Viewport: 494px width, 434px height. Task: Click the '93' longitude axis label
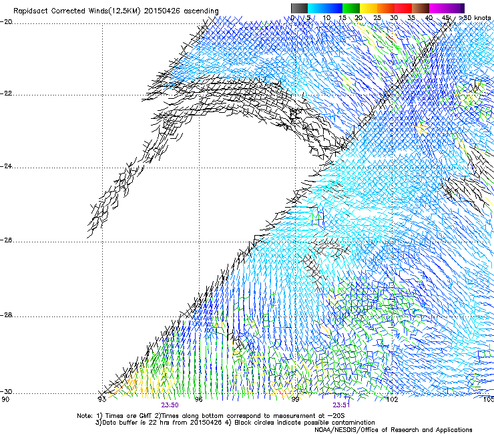pos(101,399)
